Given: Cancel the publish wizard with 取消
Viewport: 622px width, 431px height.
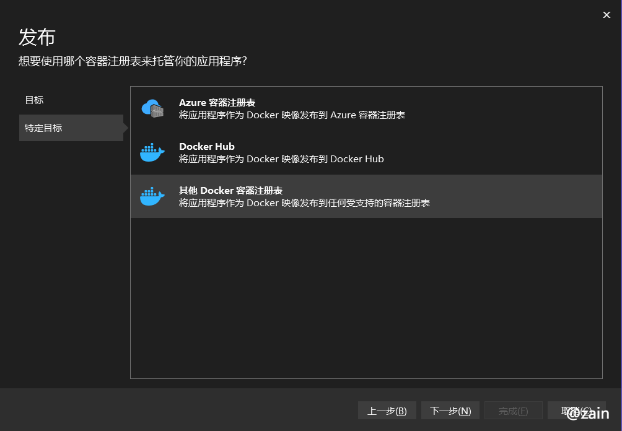Looking at the screenshot, I should click(x=576, y=411).
